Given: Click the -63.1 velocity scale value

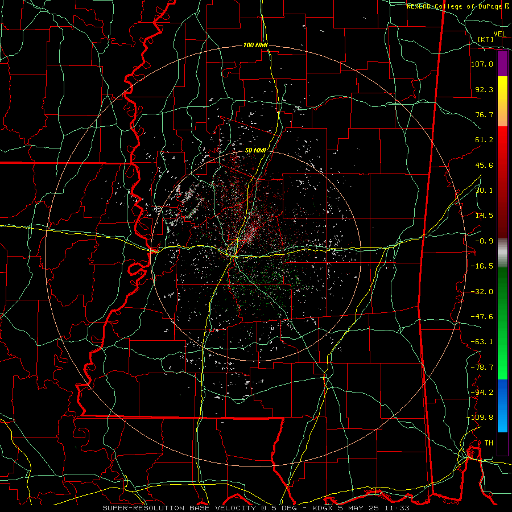Looking at the screenshot, I should [482, 342].
